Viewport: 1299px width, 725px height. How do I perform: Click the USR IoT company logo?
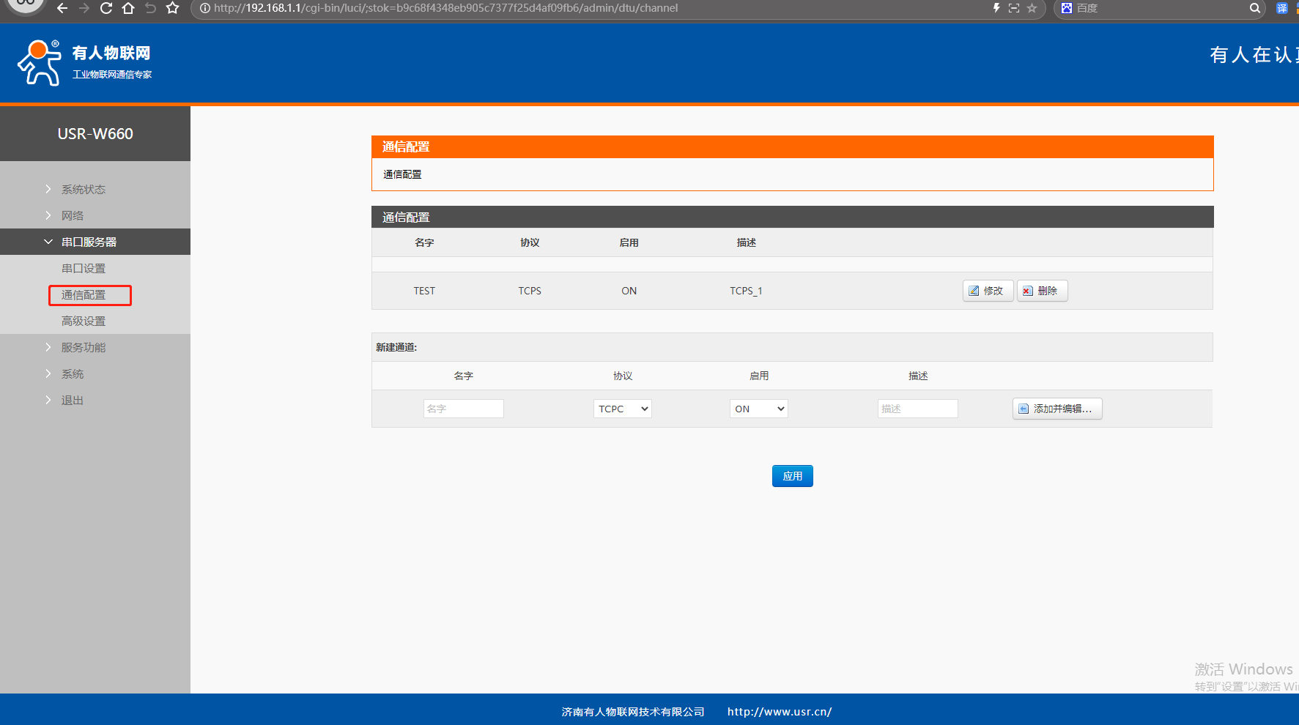[x=84, y=63]
